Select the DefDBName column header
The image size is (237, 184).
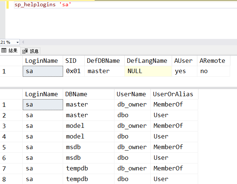[104, 61]
